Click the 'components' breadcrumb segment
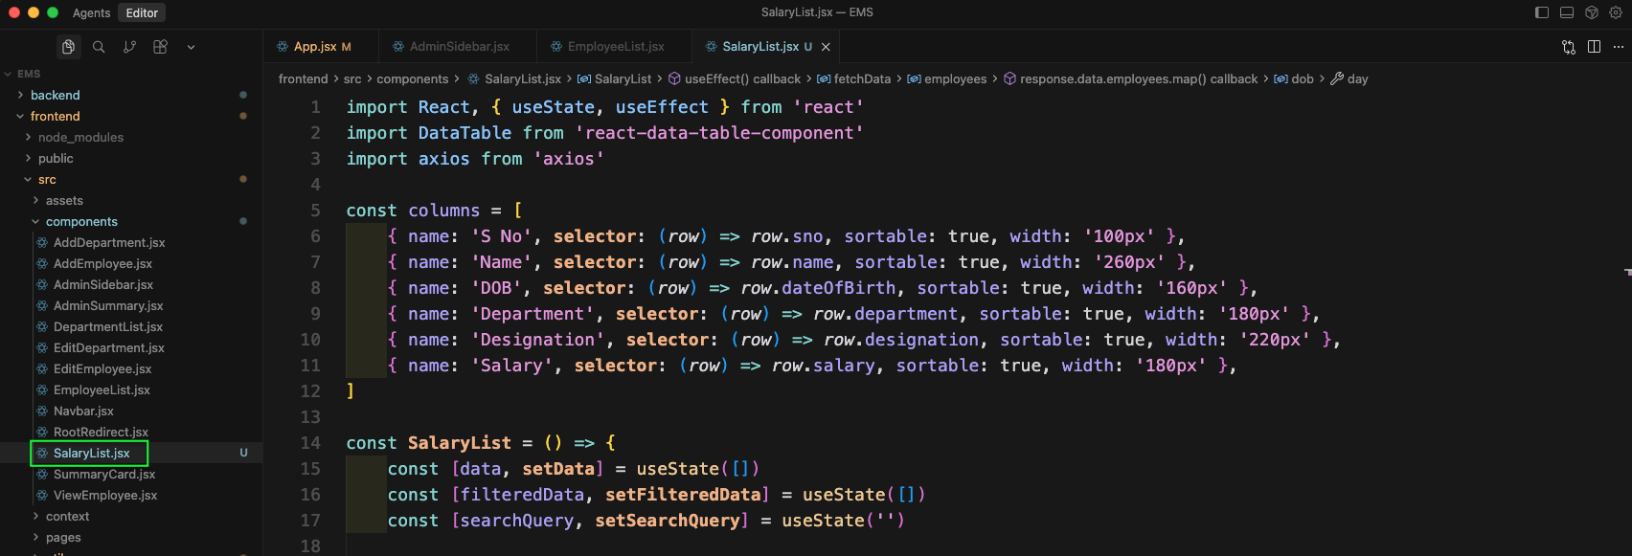Screen dimensions: 1632x556 (x=413, y=78)
